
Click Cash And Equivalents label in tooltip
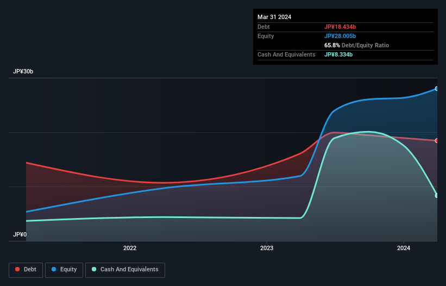pos(286,54)
